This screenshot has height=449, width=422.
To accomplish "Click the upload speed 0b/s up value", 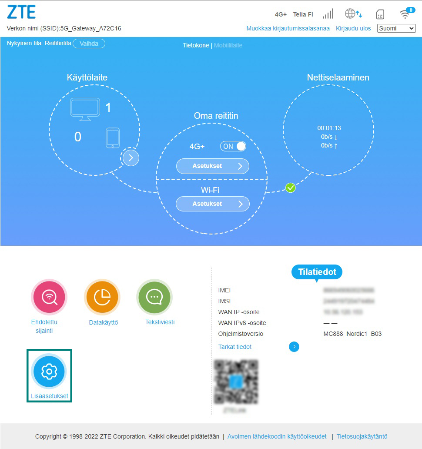I will tap(329, 145).
